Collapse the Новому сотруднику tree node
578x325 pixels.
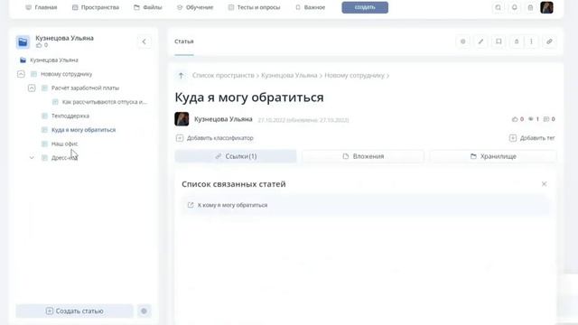(21, 74)
